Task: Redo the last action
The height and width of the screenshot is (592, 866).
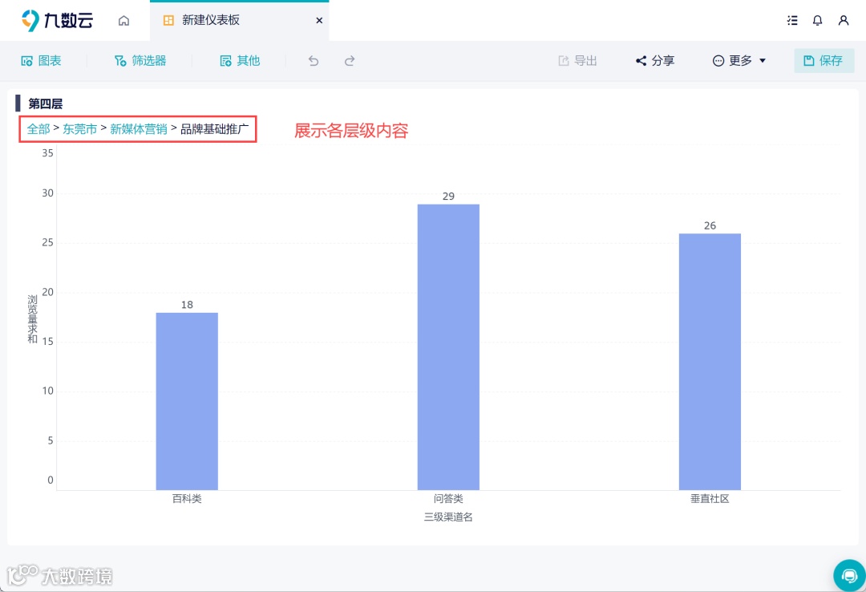Action: (x=350, y=60)
